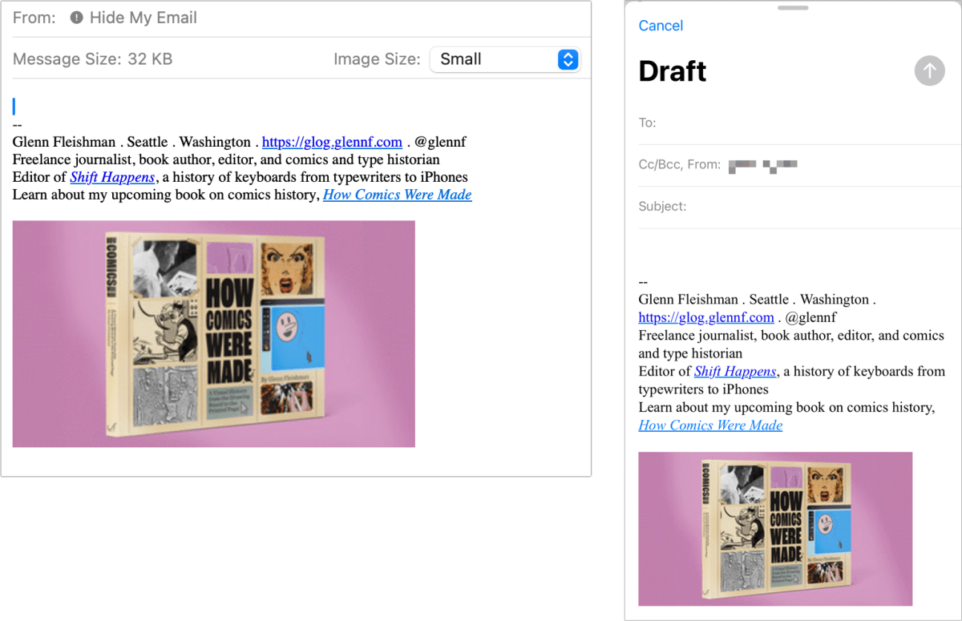Tap the sheet grabber handle above Draft

point(793,7)
